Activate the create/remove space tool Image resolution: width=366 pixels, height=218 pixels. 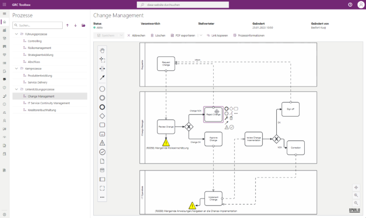click(102, 68)
